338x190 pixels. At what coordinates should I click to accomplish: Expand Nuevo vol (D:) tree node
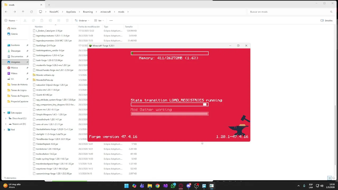tap(6, 124)
